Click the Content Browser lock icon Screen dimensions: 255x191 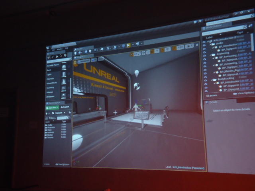click(70, 112)
